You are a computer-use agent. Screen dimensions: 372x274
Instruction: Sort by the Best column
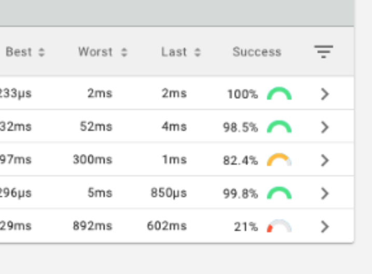click(42, 52)
